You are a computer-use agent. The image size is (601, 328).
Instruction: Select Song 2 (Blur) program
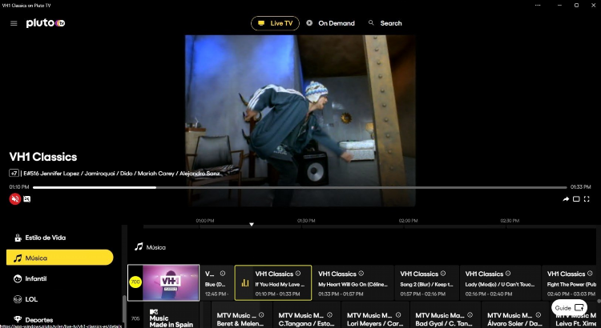[x=427, y=283]
